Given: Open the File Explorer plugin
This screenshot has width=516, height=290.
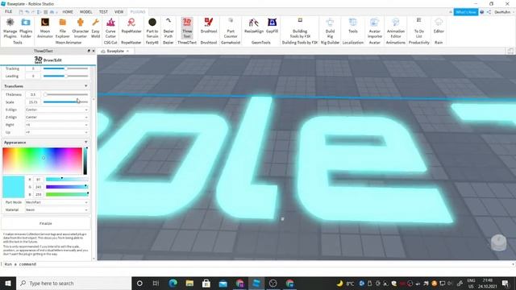Looking at the screenshot, I should 63,27.
